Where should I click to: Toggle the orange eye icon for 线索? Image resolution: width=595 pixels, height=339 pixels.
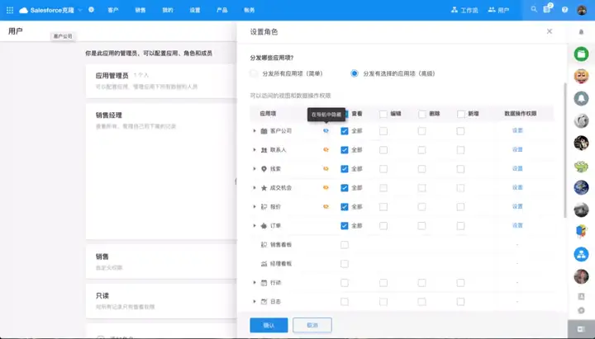tap(326, 168)
